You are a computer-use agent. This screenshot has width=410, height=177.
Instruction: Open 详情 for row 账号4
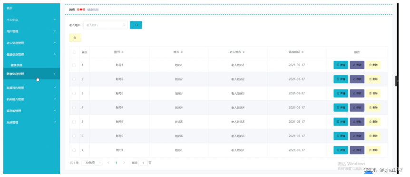[341, 108]
